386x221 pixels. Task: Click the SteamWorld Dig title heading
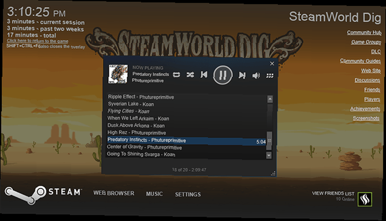point(335,17)
